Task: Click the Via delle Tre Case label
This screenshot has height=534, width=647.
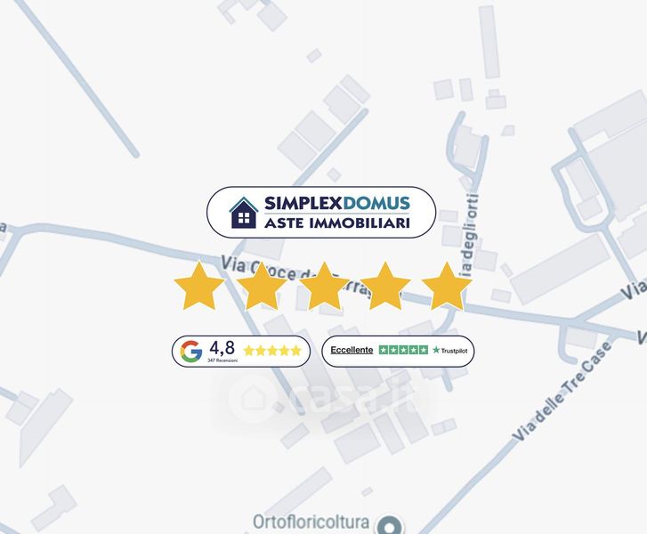Action: [x=562, y=391]
